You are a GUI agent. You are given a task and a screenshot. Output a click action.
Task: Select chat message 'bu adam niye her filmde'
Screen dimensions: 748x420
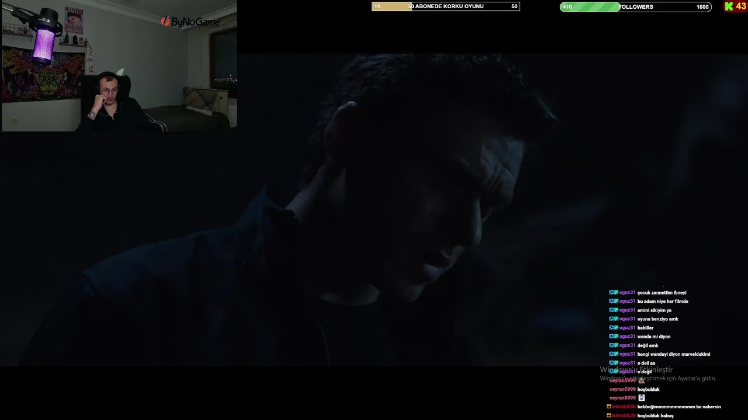tap(663, 302)
